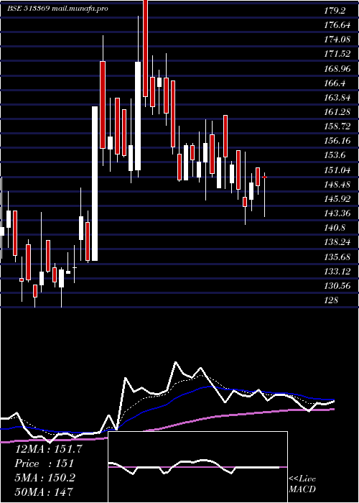Viewport: 359px width, 503px height.
Task: Click the 148.48 price axis label
Action: pyautogui.click(x=337, y=184)
